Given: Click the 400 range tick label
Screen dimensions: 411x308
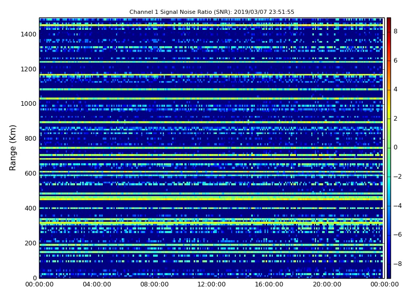Looking at the screenshot, I should coord(30,208).
